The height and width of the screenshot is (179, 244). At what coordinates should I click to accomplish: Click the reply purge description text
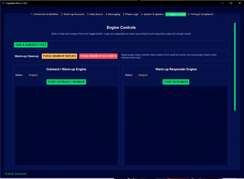click(x=169, y=56)
